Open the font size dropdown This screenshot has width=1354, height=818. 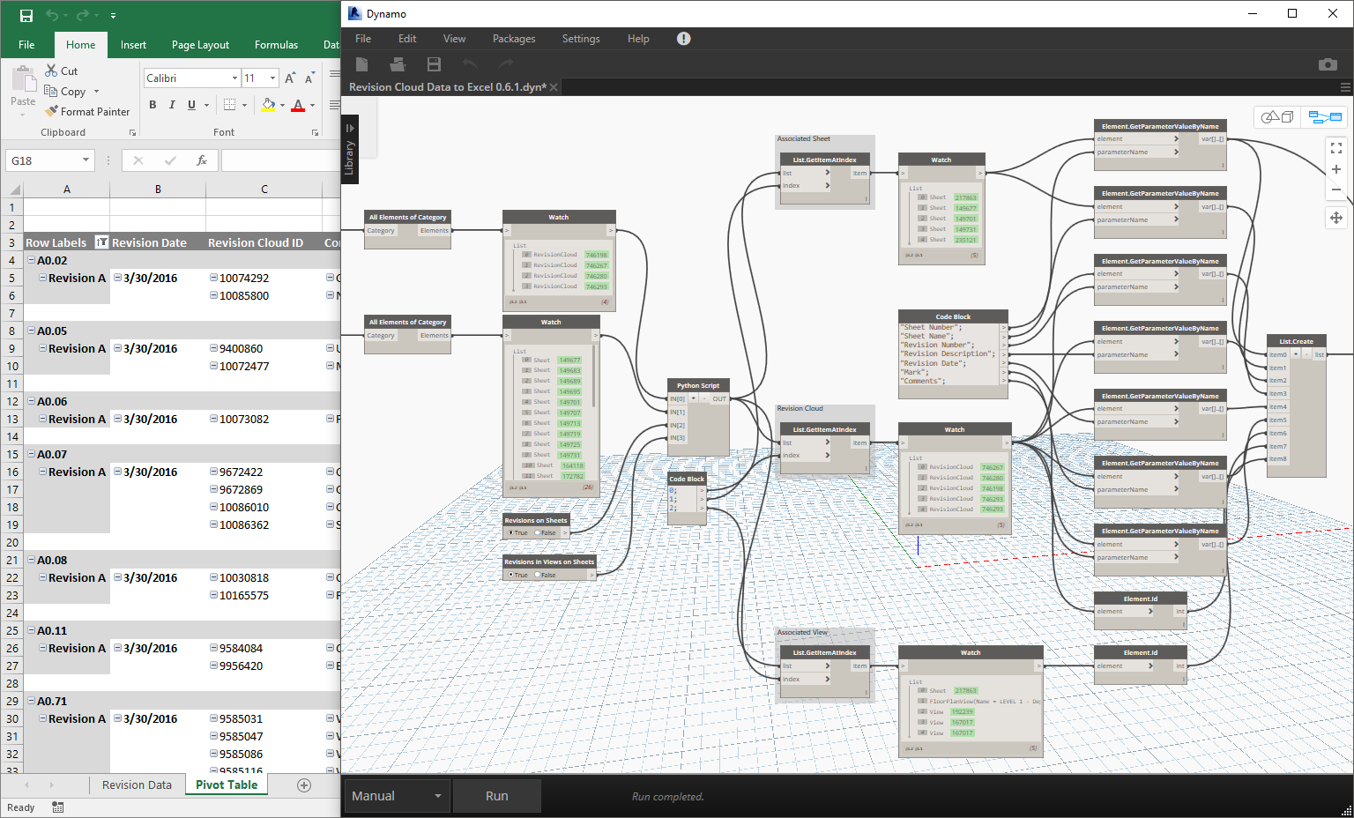coord(272,78)
